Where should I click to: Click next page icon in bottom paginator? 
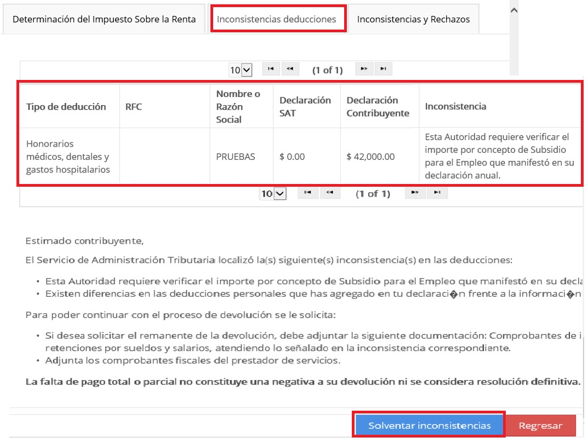pyautogui.click(x=415, y=193)
